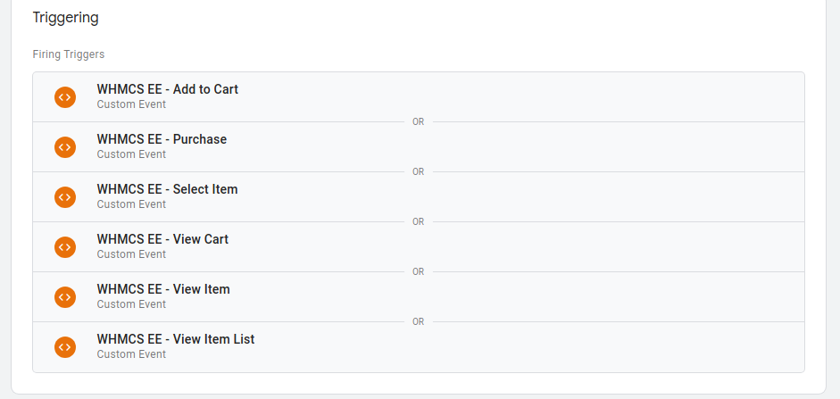This screenshot has width=840, height=399.
Task: Click the View Cart trigger's orange icon
Action: (65, 246)
